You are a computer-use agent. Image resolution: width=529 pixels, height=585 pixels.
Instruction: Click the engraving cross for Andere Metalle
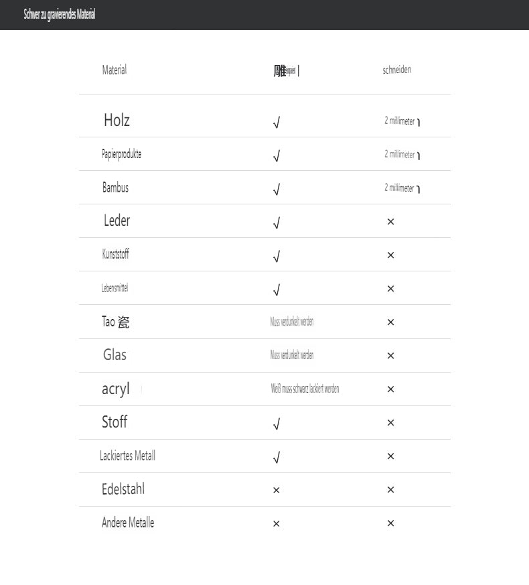point(276,524)
